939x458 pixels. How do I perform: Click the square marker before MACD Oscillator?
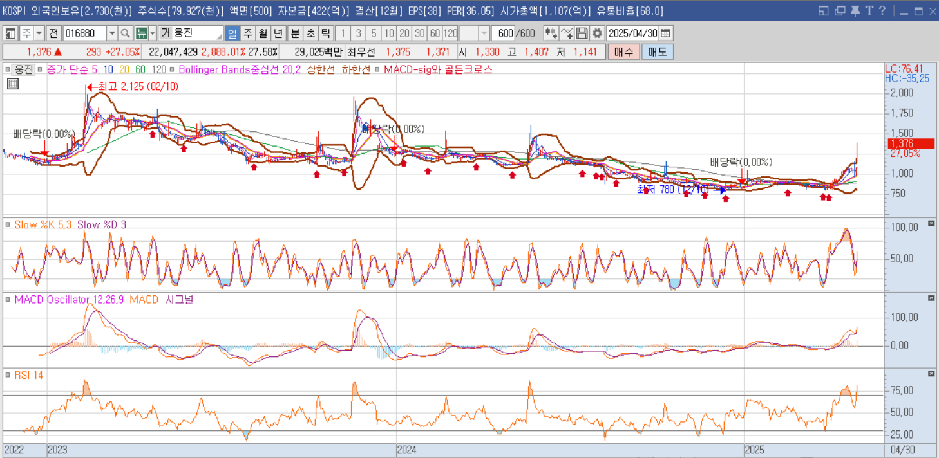8,300
